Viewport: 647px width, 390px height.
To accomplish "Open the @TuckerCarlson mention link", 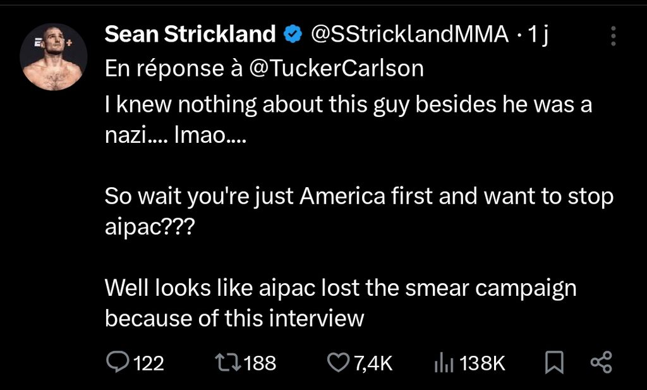I will (337, 68).
